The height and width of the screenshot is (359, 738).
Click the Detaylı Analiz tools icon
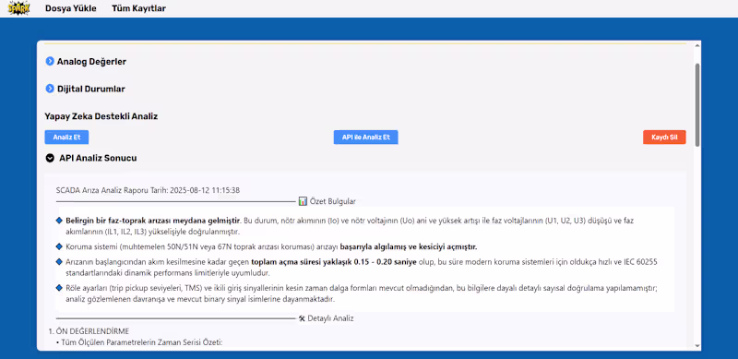(302, 318)
